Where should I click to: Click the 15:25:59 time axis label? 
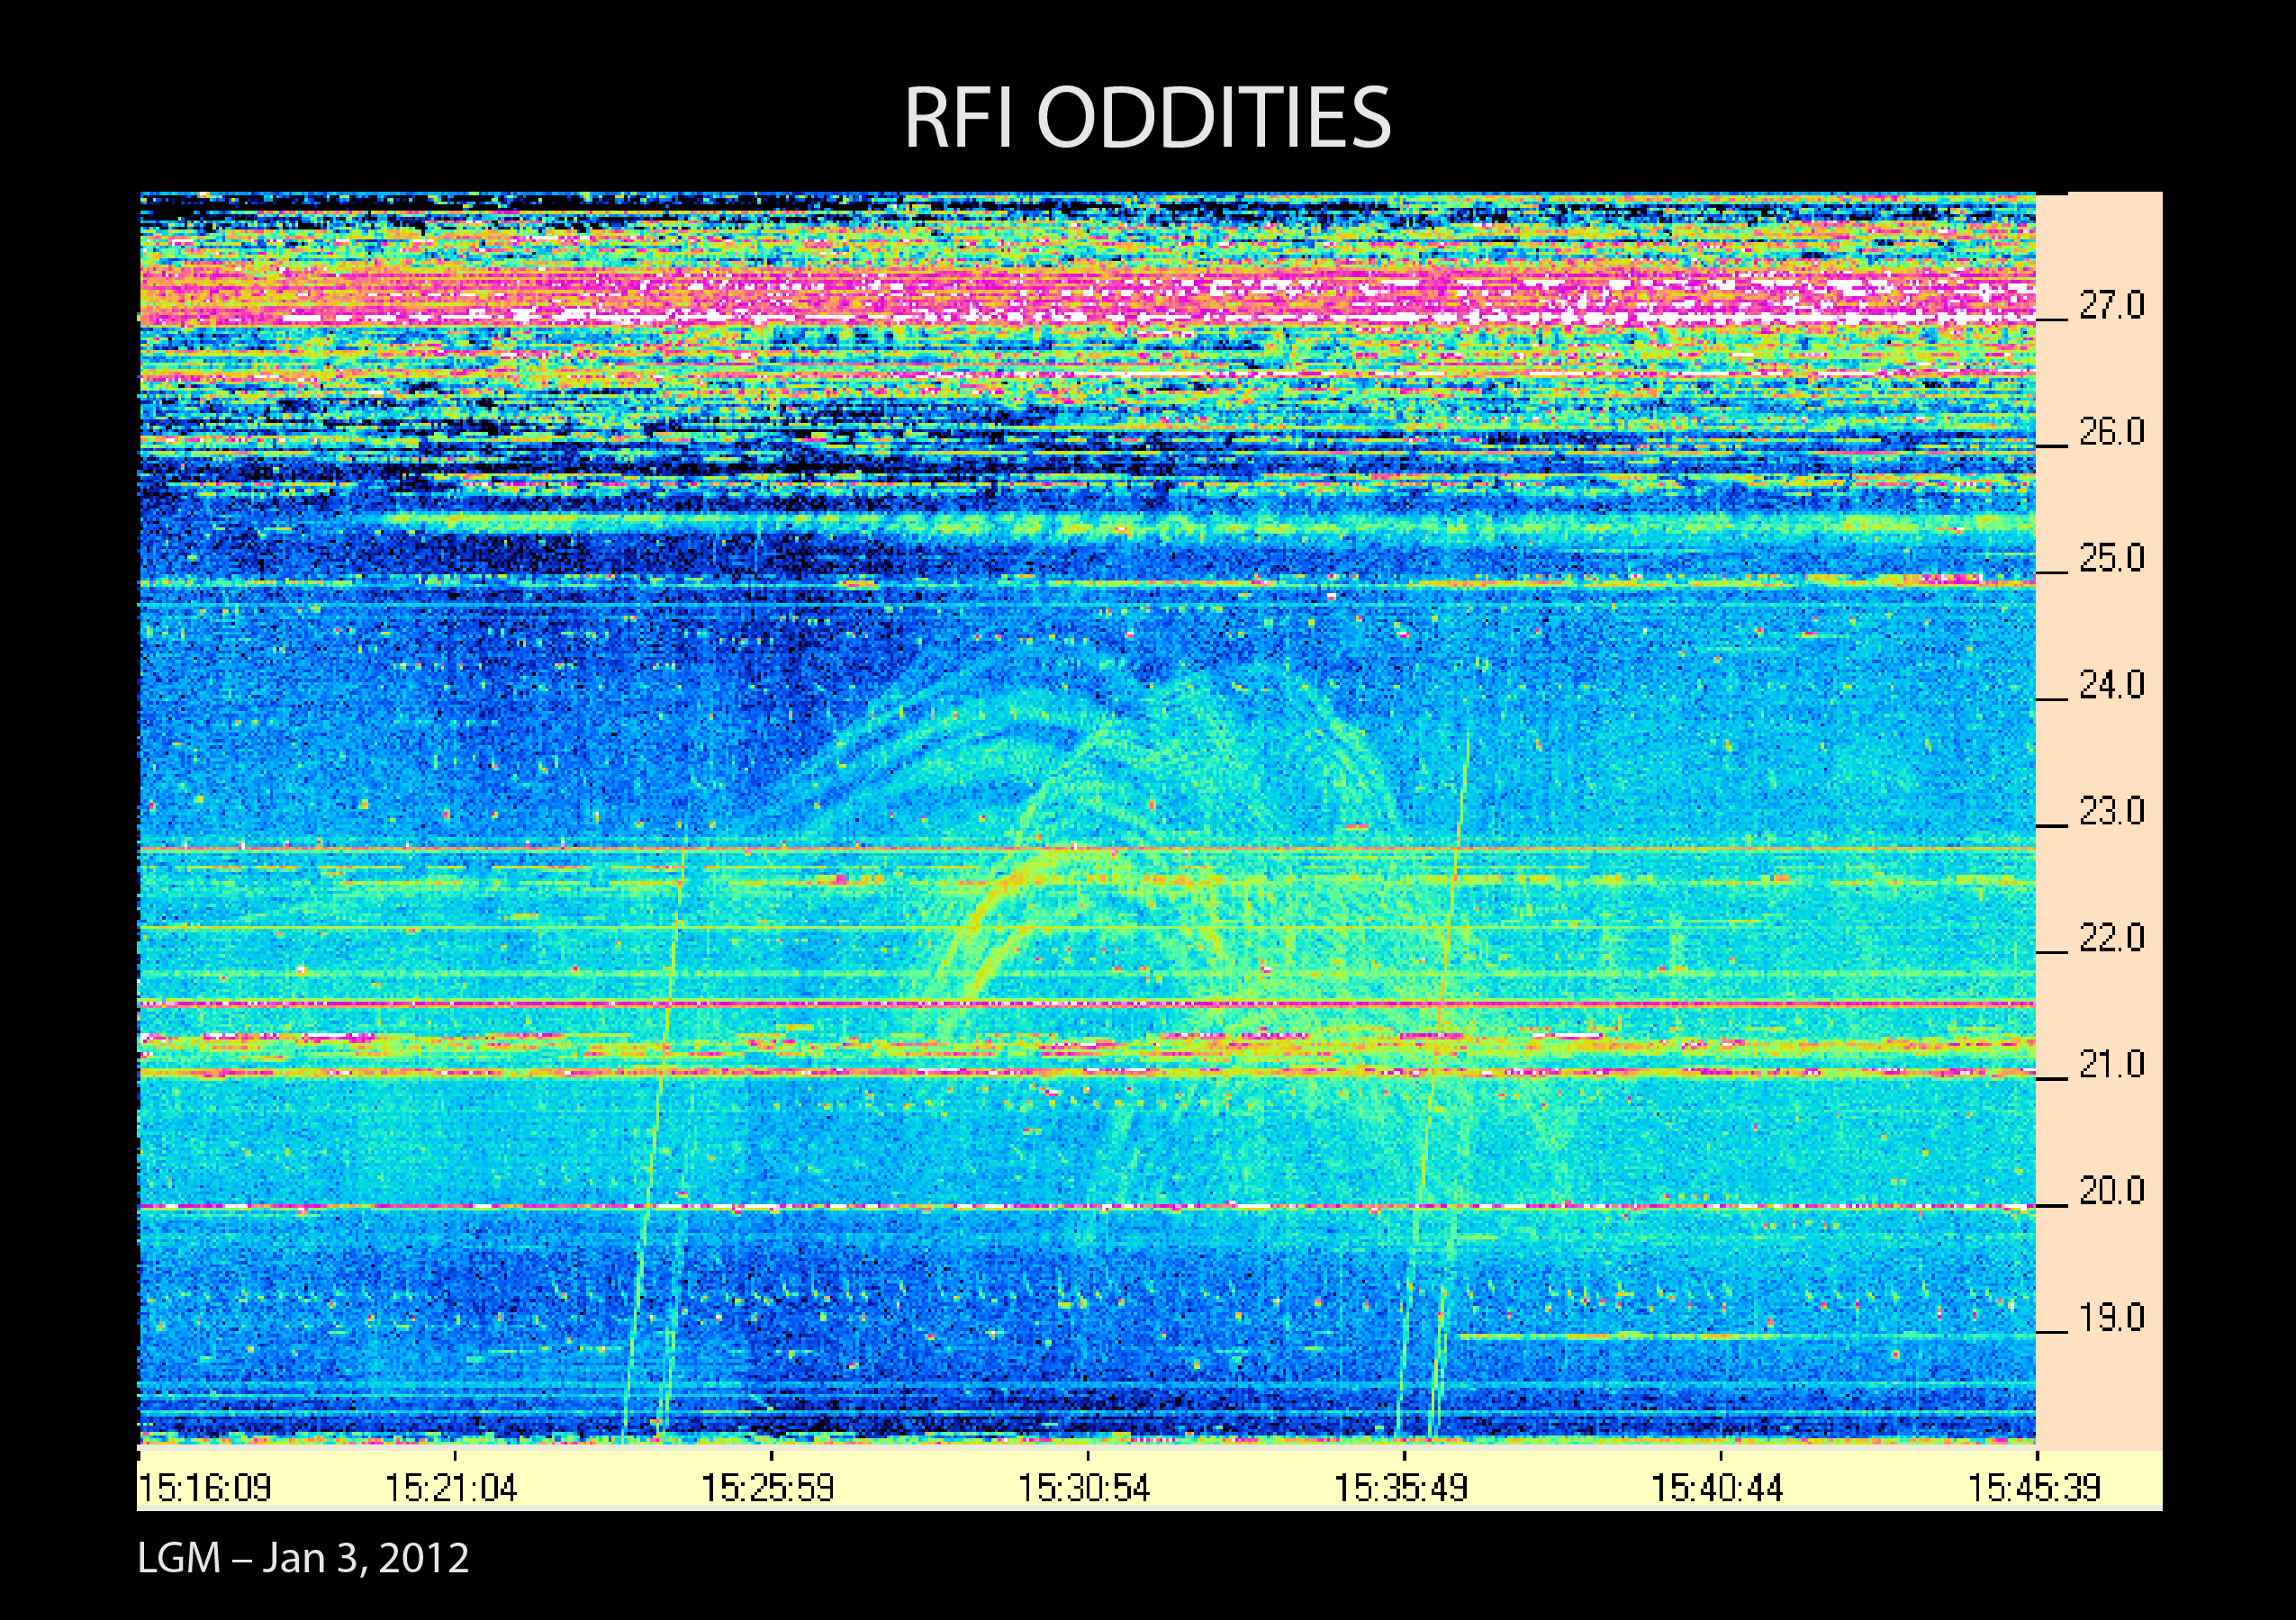[x=767, y=1488]
